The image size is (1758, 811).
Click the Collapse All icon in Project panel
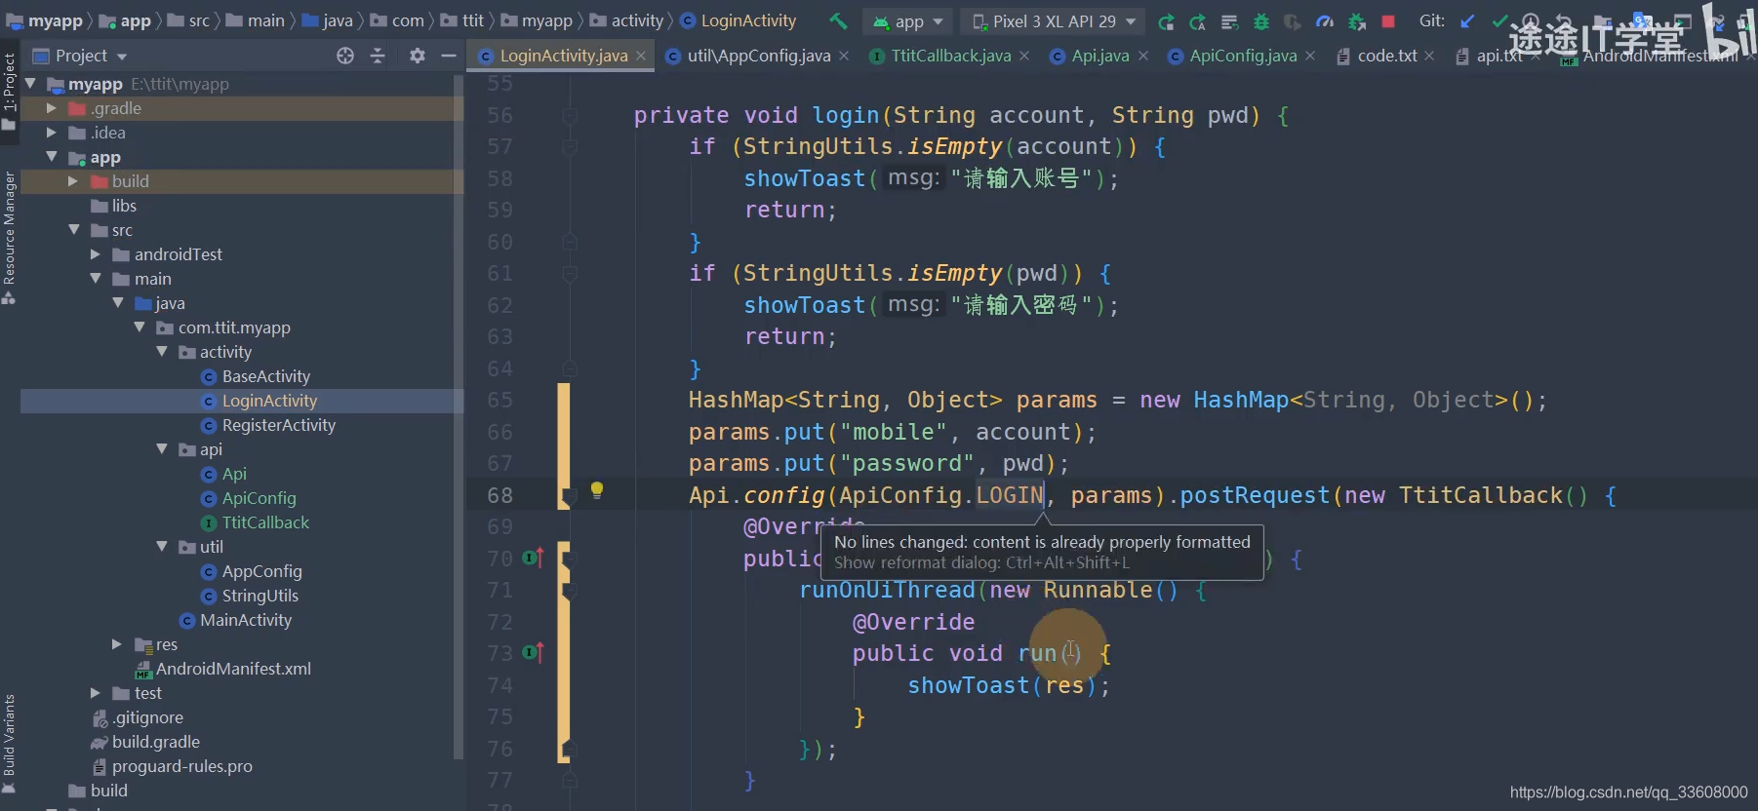(378, 56)
